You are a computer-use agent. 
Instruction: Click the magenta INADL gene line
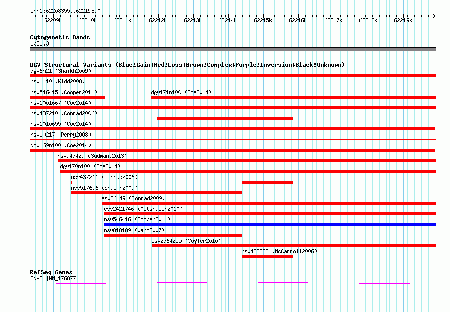[233, 283]
